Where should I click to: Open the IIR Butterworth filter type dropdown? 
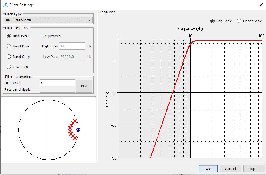coord(49,20)
